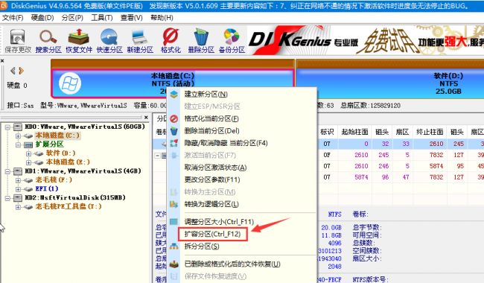Open the 文件(F) menu

(13, 18)
